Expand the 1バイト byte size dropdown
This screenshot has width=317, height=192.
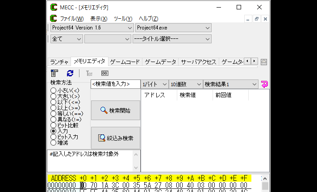point(154,84)
